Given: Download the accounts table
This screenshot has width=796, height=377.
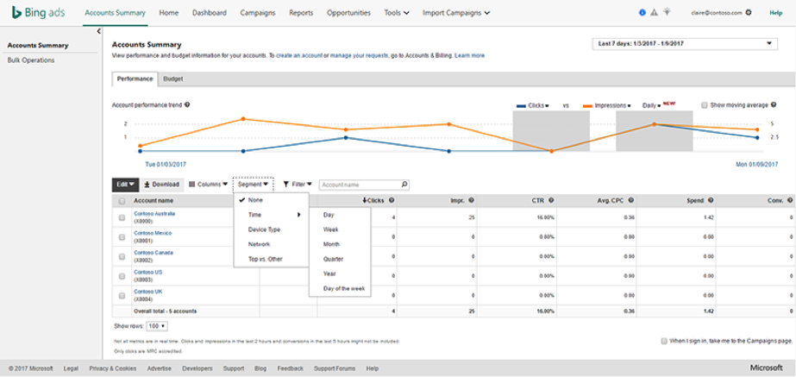Looking at the screenshot, I should 161,185.
